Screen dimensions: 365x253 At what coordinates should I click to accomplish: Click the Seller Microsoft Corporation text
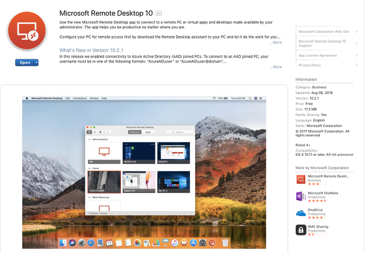pyautogui.click(x=318, y=126)
